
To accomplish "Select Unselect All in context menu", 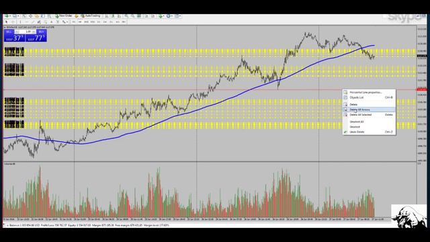I will point(369,122).
